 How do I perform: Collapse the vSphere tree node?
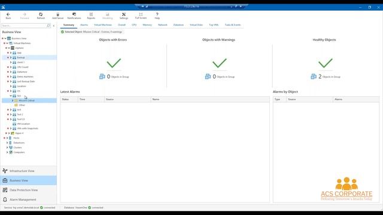point(9,48)
